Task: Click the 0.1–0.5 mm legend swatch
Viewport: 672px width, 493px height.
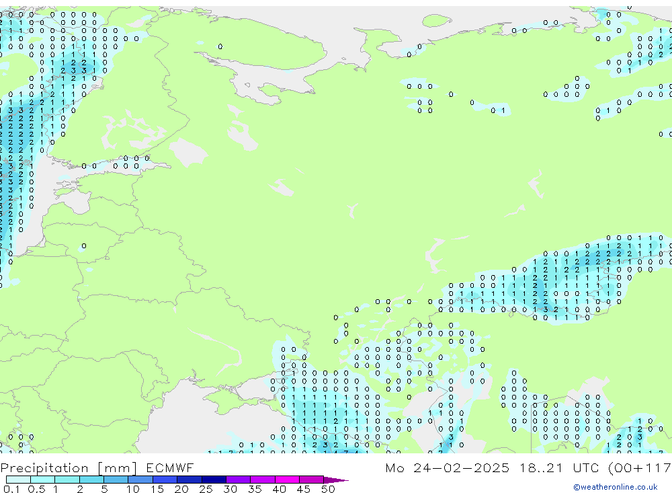Action: coord(18,480)
